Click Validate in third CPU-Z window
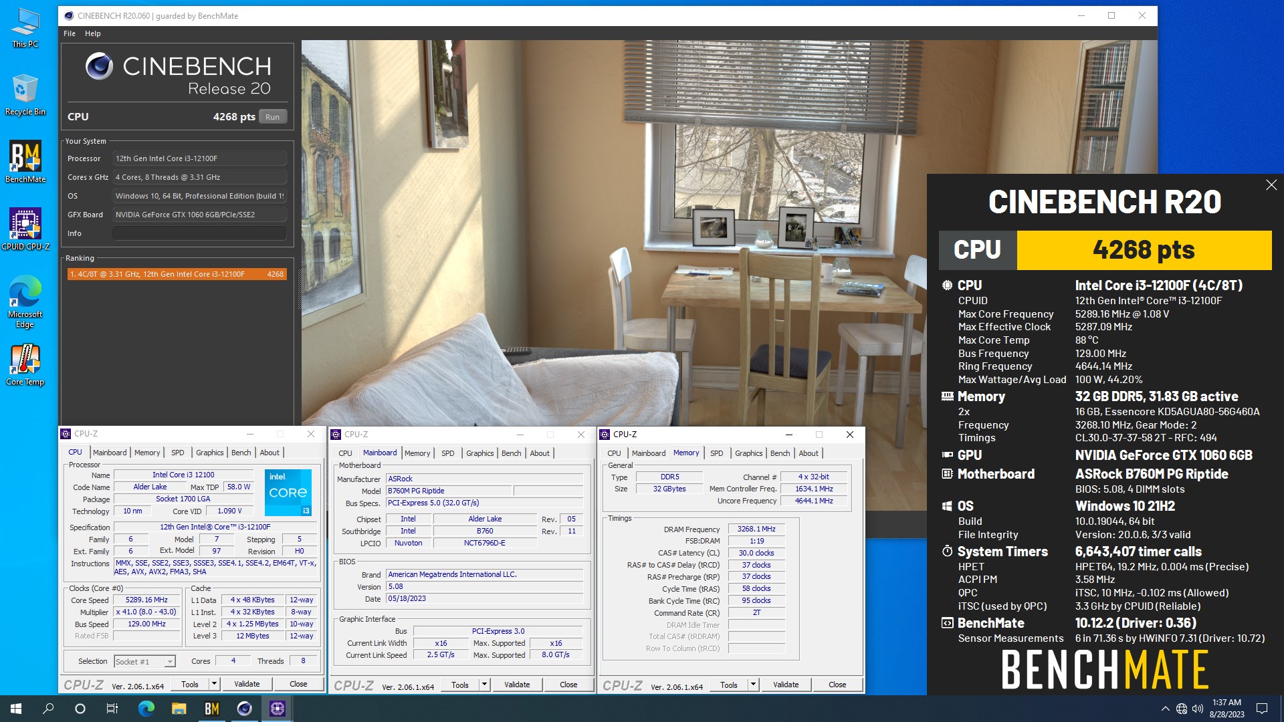The image size is (1284, 722). click(786, 685)
